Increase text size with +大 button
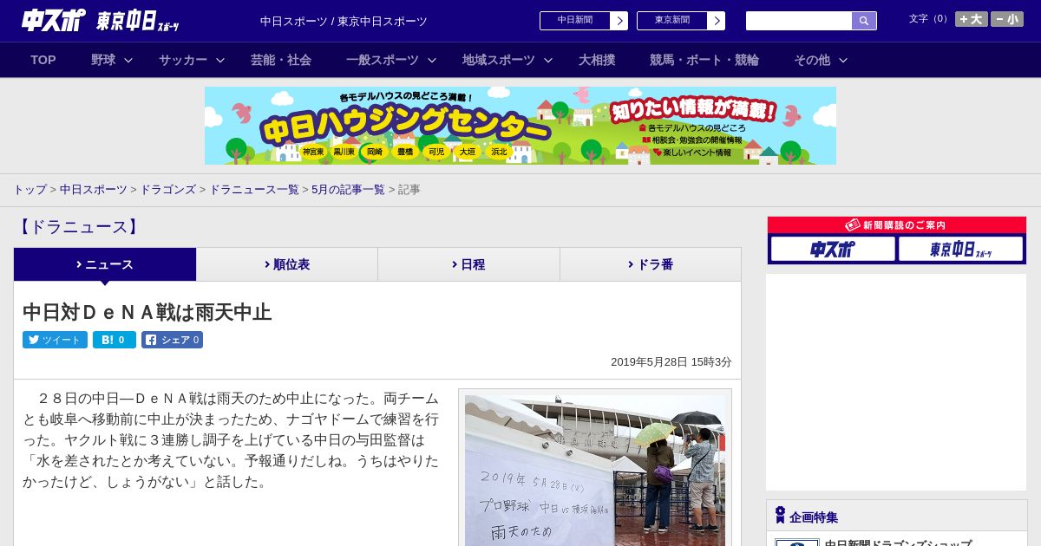The width and height of the screenshot is (1041, 546). (x=971, y=19)
